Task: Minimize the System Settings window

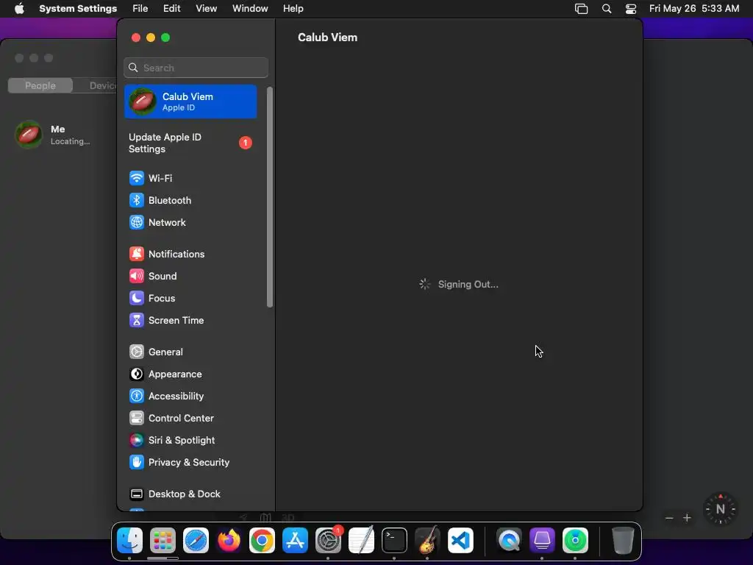Action: (x=151, y=38)
